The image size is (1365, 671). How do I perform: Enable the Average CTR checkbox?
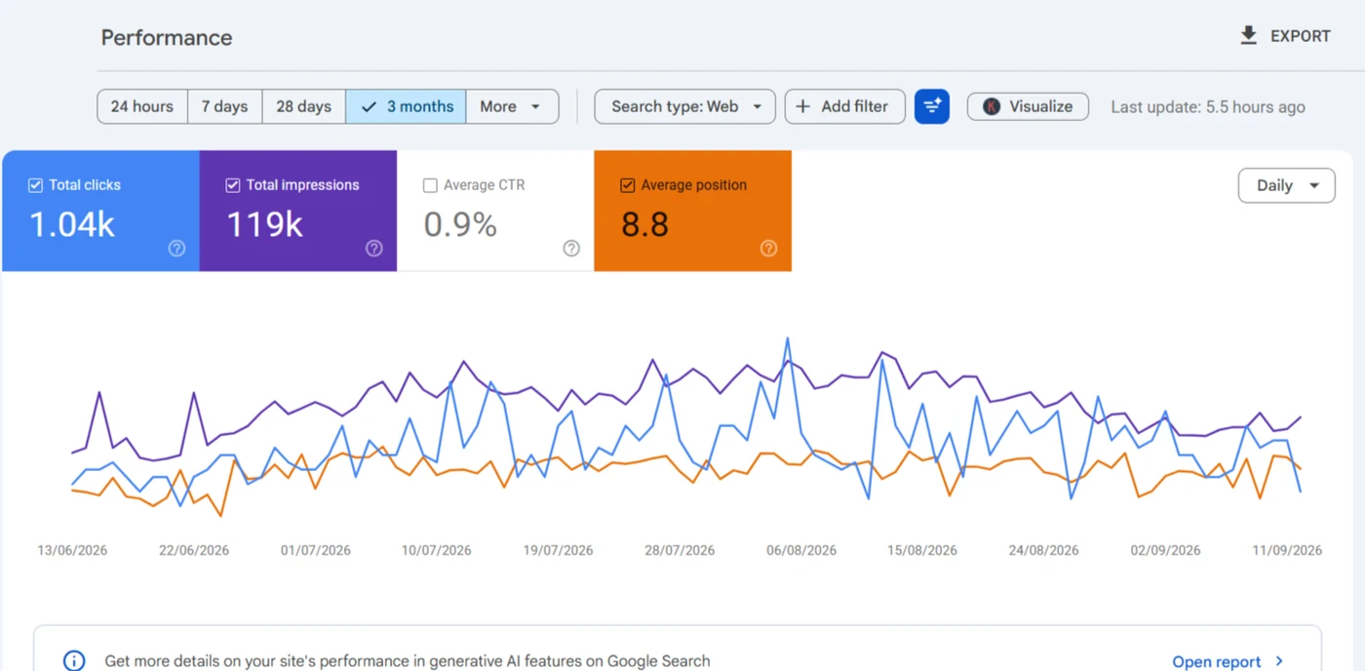tap(430, 184)
